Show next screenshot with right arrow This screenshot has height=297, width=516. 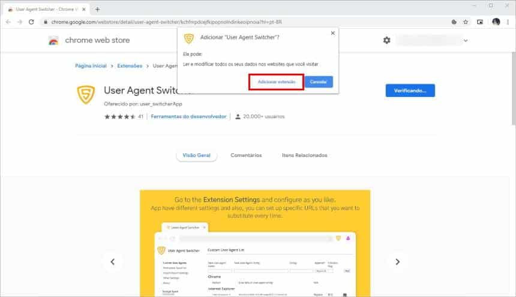pos(398,262)
